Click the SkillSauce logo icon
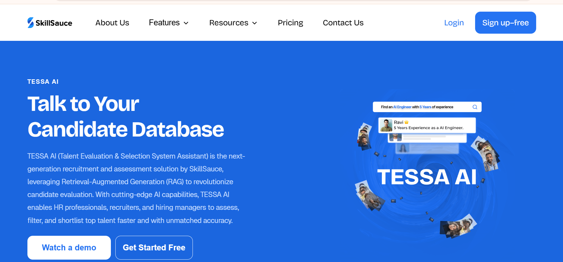563x262 pixels. [x=31, y=23]
